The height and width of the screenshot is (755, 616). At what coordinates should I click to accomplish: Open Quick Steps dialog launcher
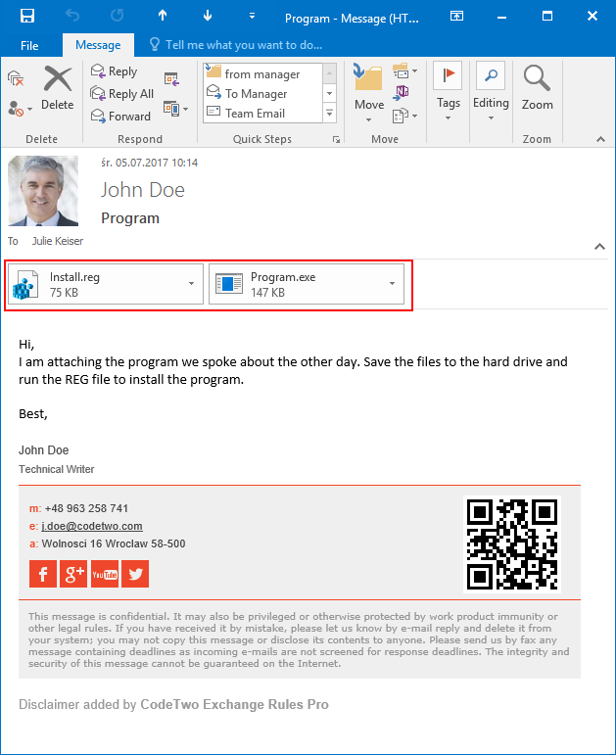coord(336,140)
